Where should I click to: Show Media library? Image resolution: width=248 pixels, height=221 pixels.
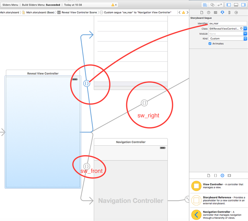click(x=229, y=176)
